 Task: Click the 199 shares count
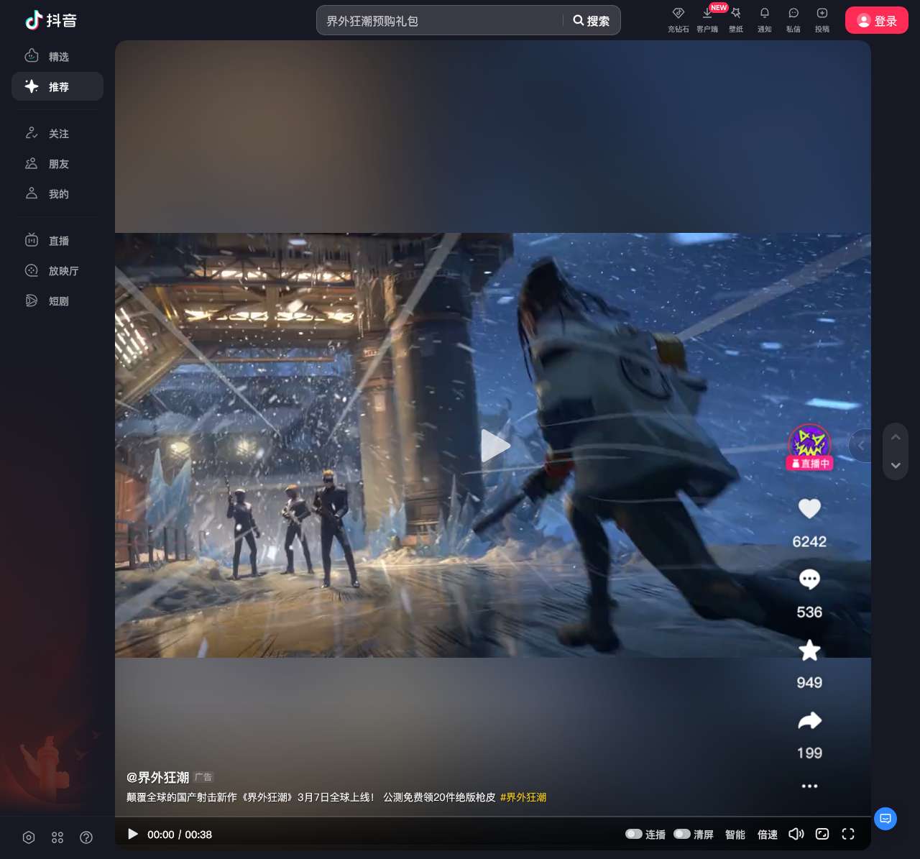click(809, 753)
